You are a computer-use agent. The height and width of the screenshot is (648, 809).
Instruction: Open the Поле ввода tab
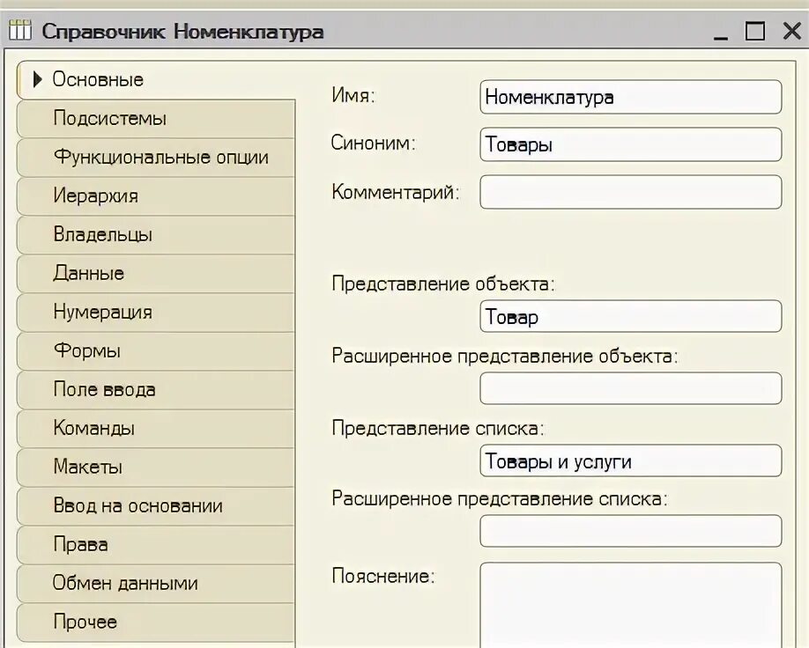click(x=156, y=390)
